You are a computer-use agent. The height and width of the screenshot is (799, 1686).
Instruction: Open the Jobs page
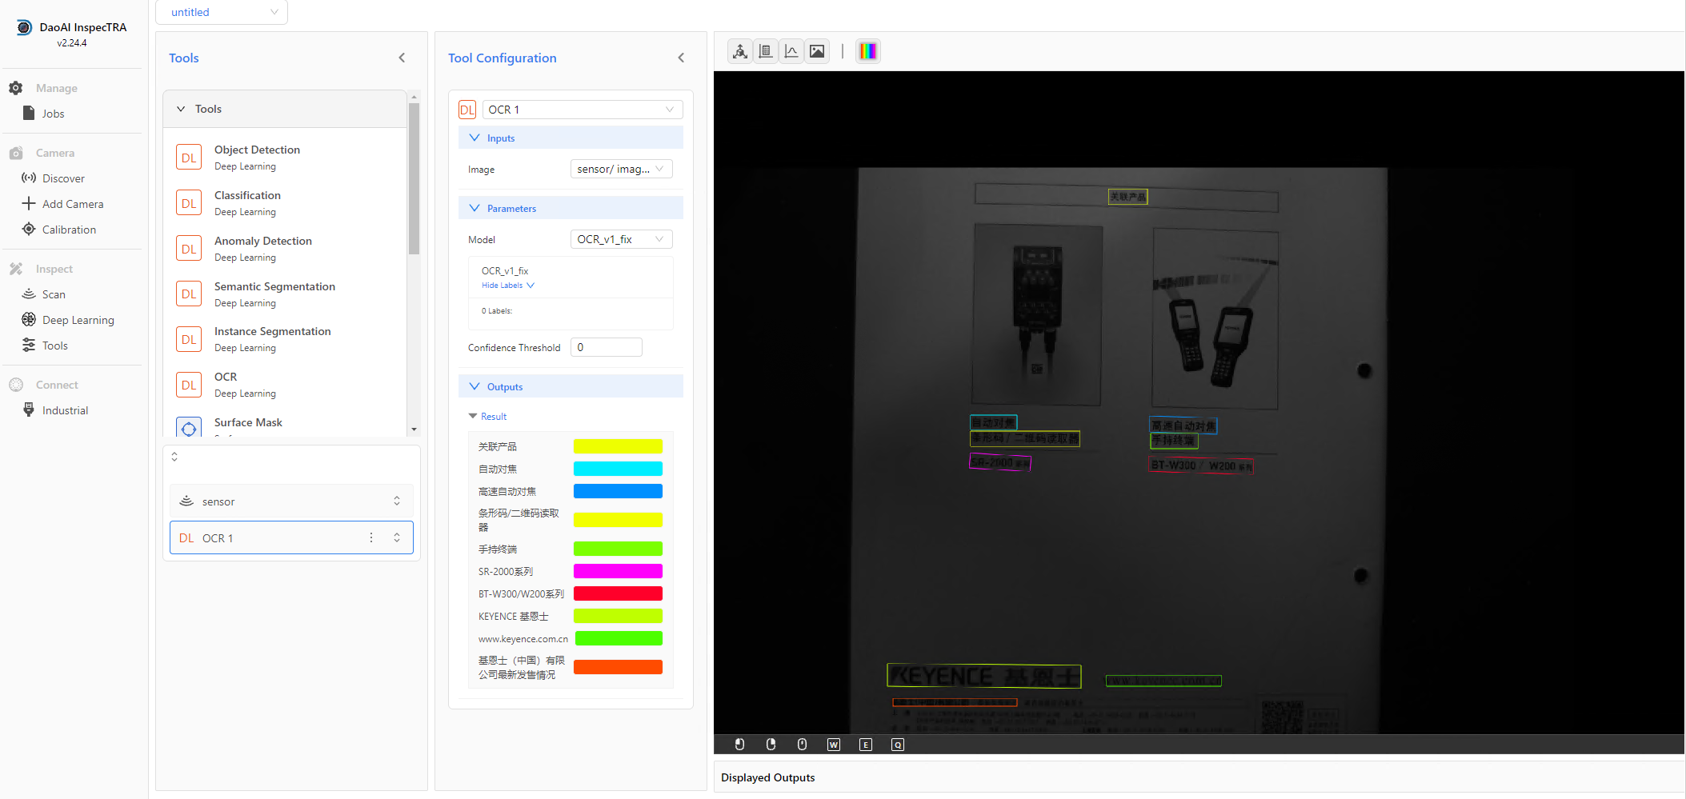53,114
